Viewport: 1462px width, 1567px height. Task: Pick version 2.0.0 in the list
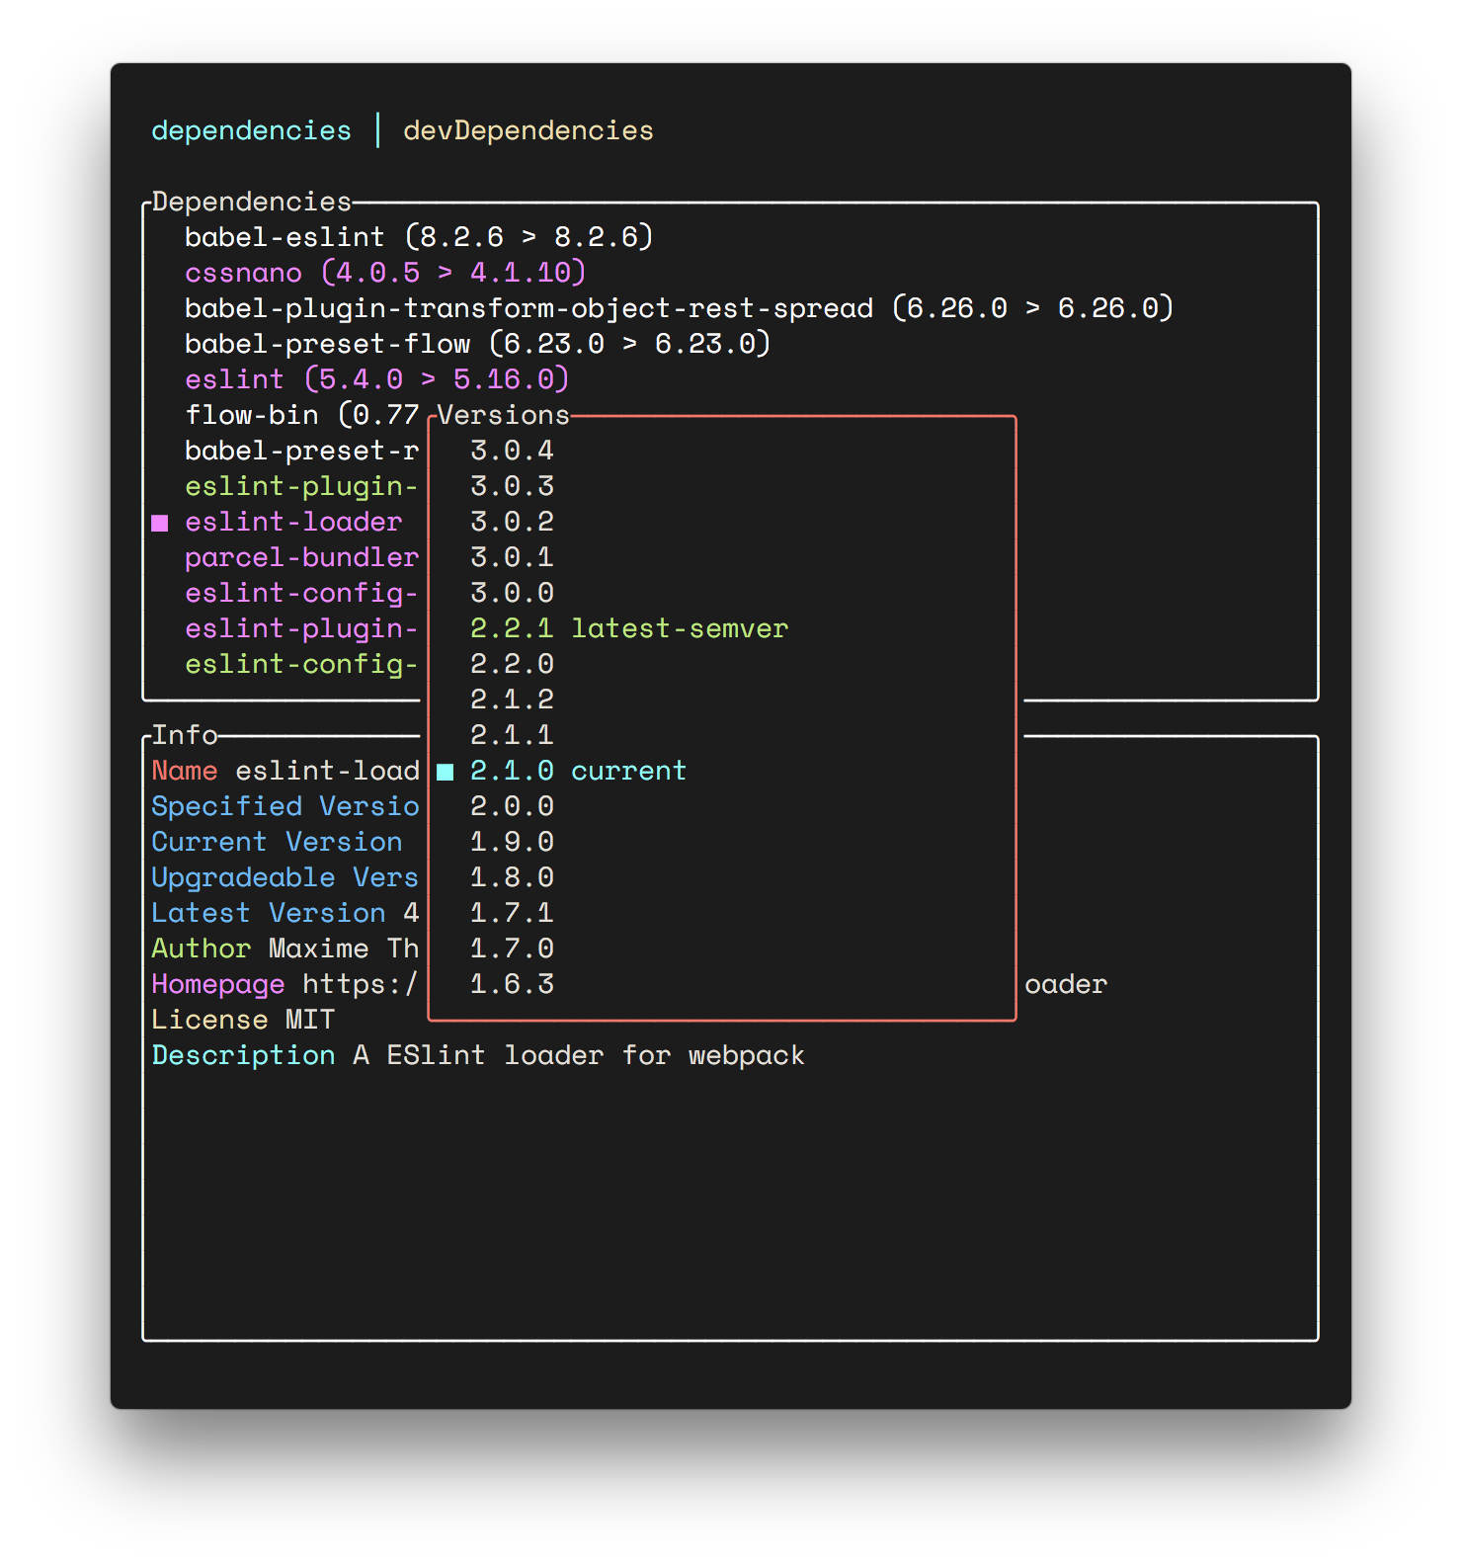click(x=512, y=806)
